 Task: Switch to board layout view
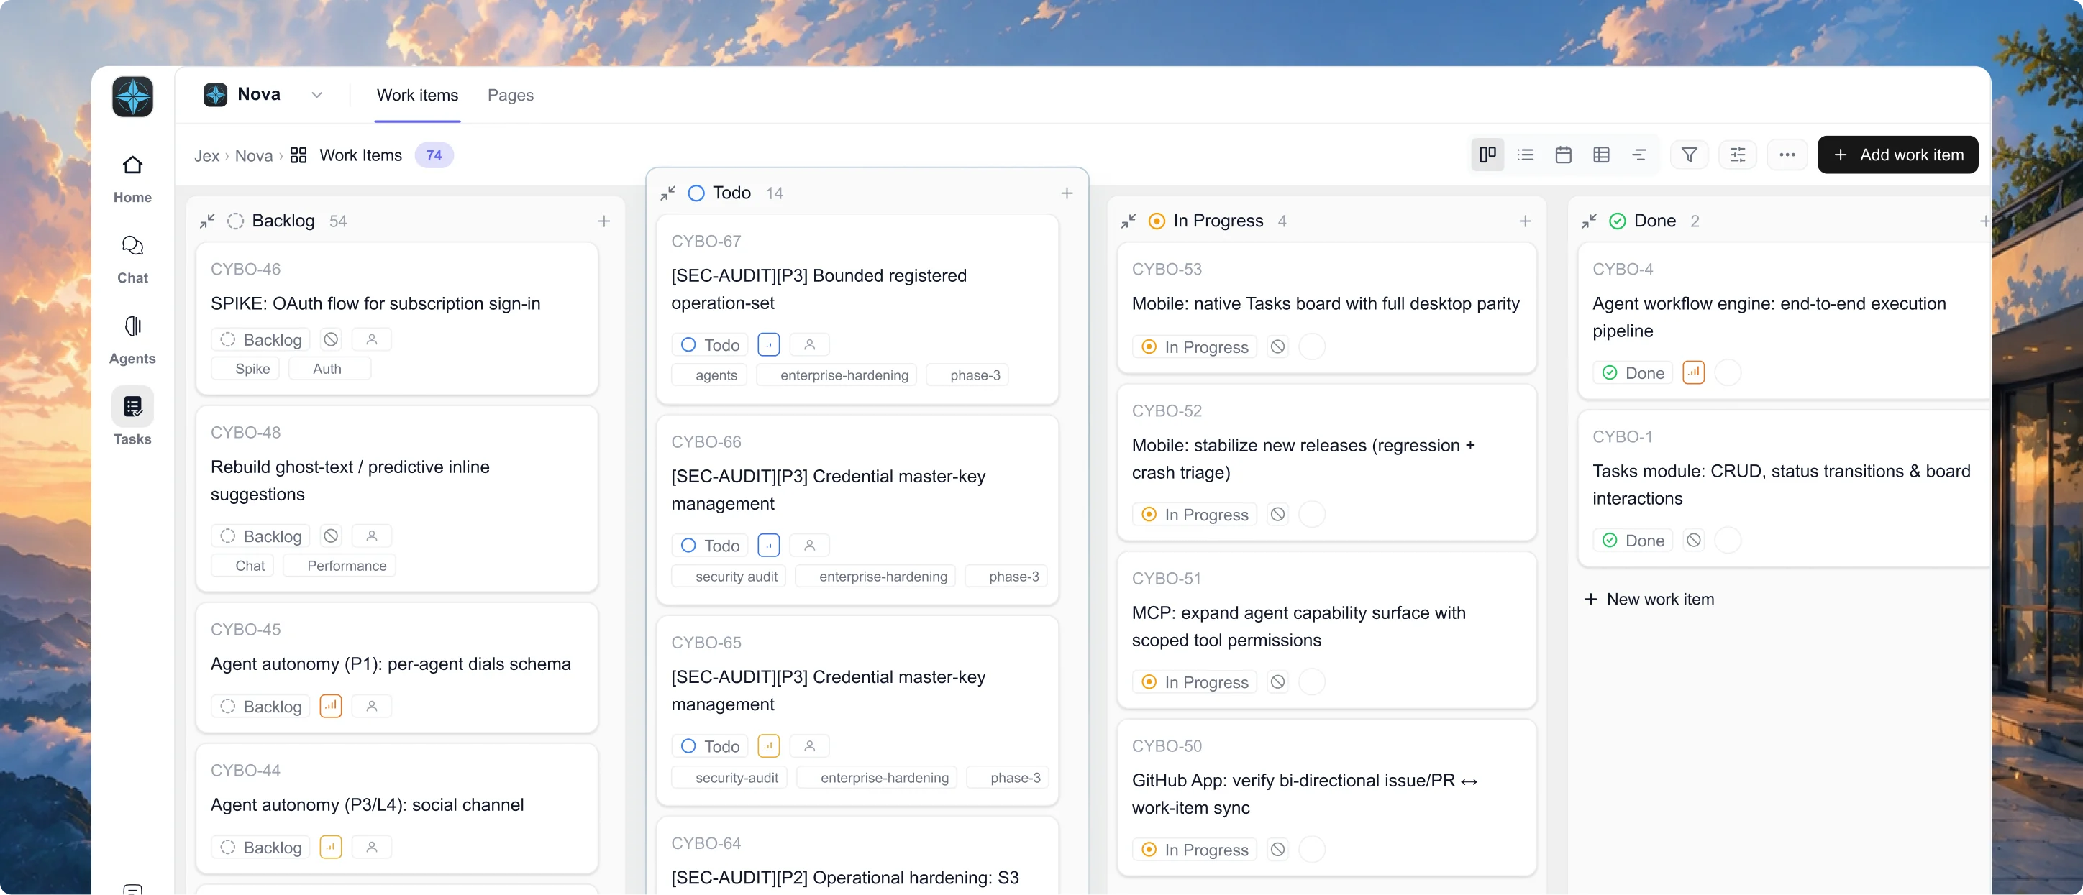(1487, 155)
